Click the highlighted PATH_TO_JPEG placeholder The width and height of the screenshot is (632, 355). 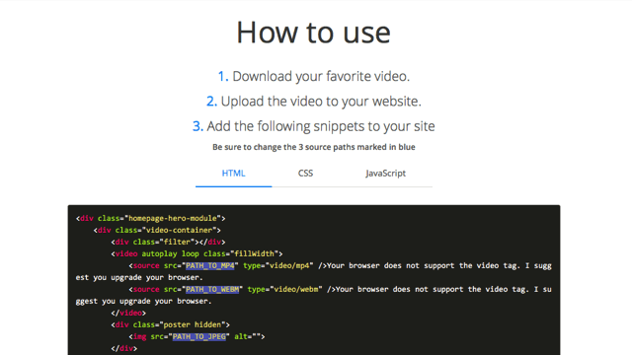pyautogui.click(x=199, y=336)
